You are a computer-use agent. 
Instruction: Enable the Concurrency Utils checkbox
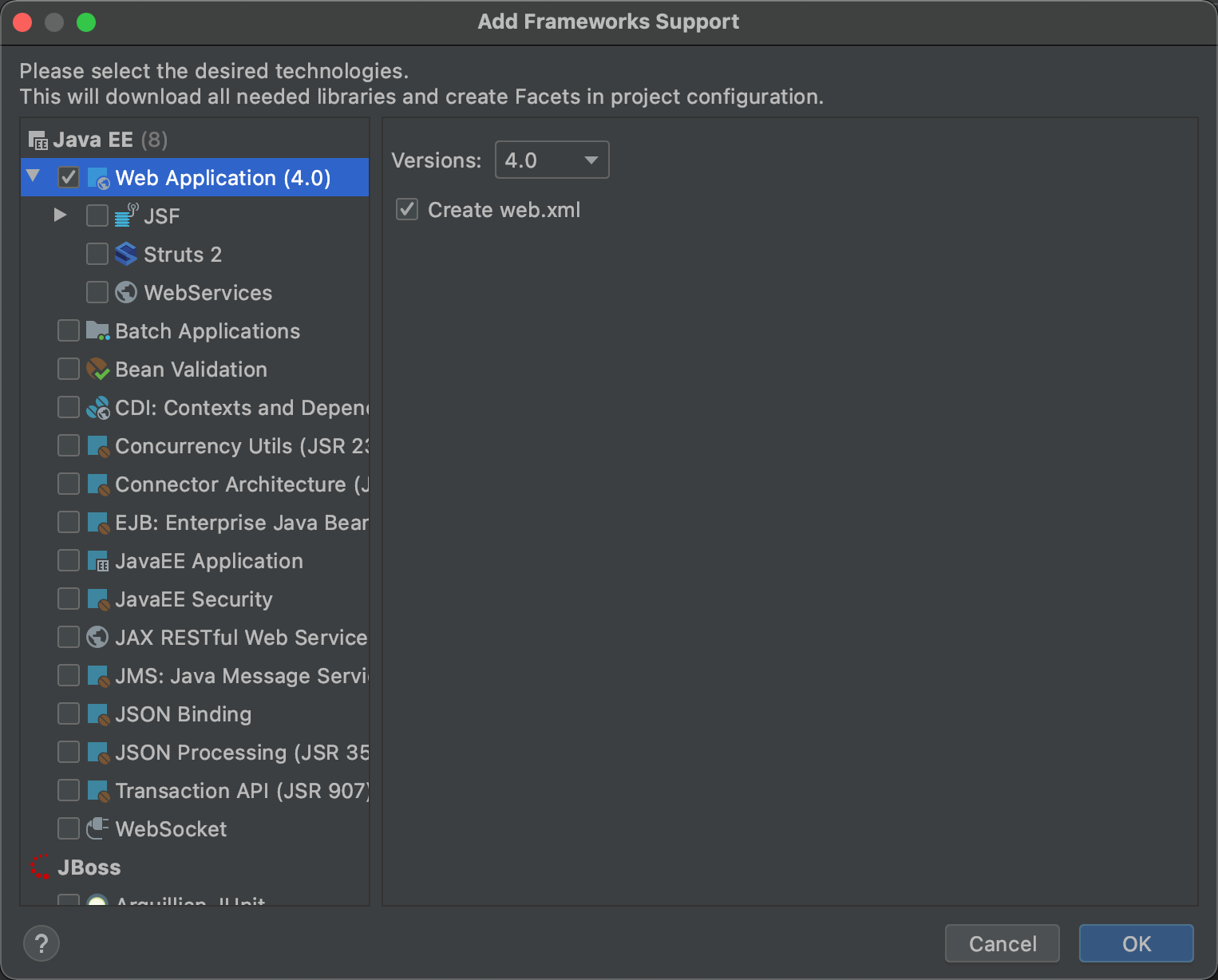point(69,445)
